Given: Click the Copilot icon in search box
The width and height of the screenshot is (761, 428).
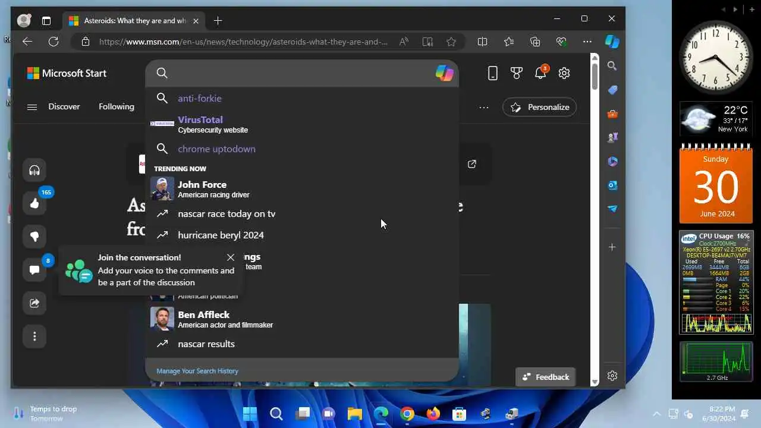Looking at the screenshot, I should click(444, 73).
